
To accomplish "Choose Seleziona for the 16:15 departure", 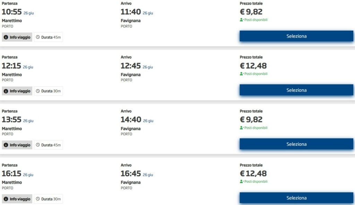I will click(x=296, y=198).
